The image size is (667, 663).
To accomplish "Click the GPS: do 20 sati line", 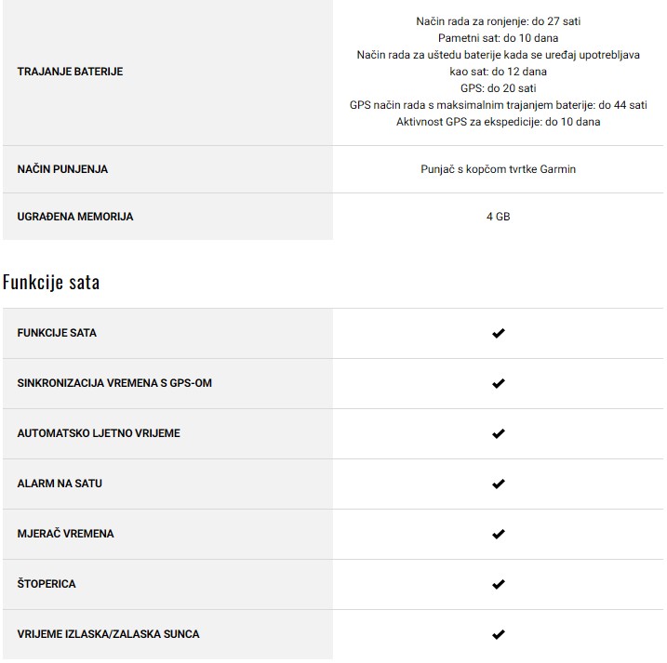I will pyautogui.click(x=498, y=88).
